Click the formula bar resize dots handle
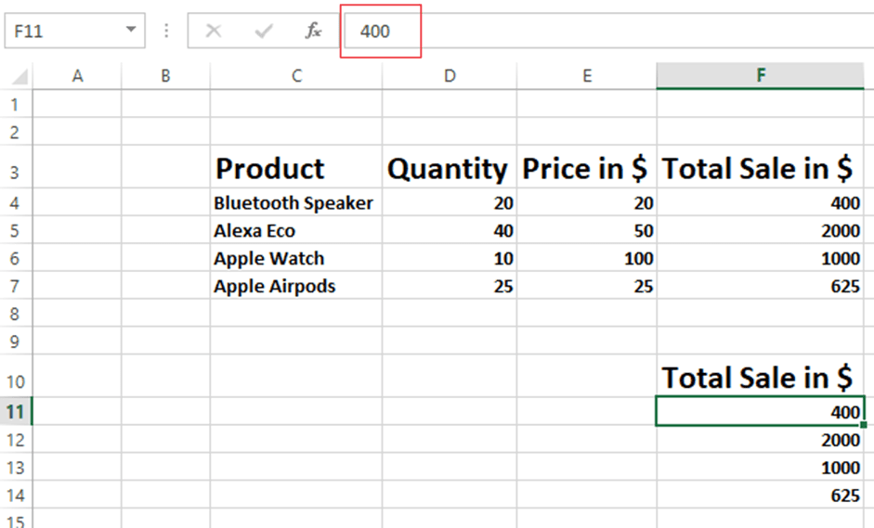Viewport: 874px width, 528px height. pyautogui.click(x=166, y=32)
